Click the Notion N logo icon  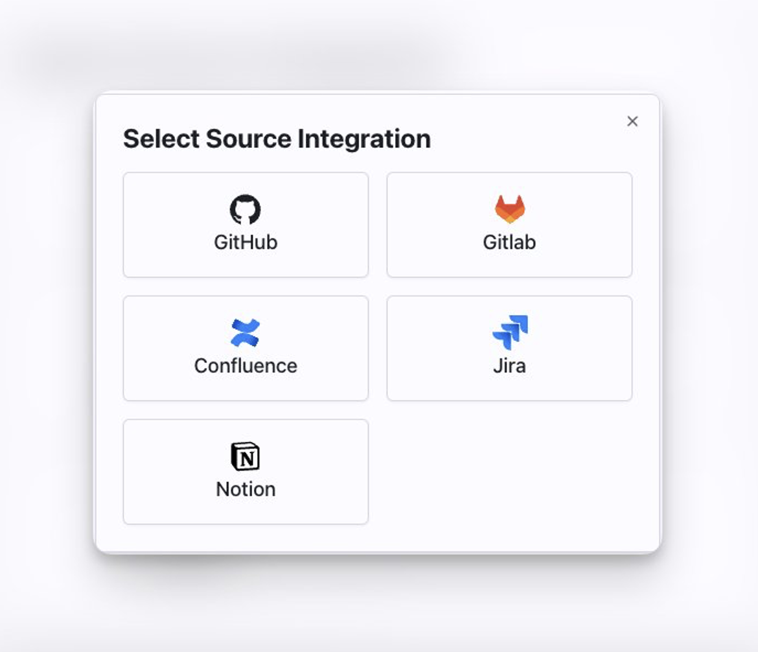click(x=245, y=456)
